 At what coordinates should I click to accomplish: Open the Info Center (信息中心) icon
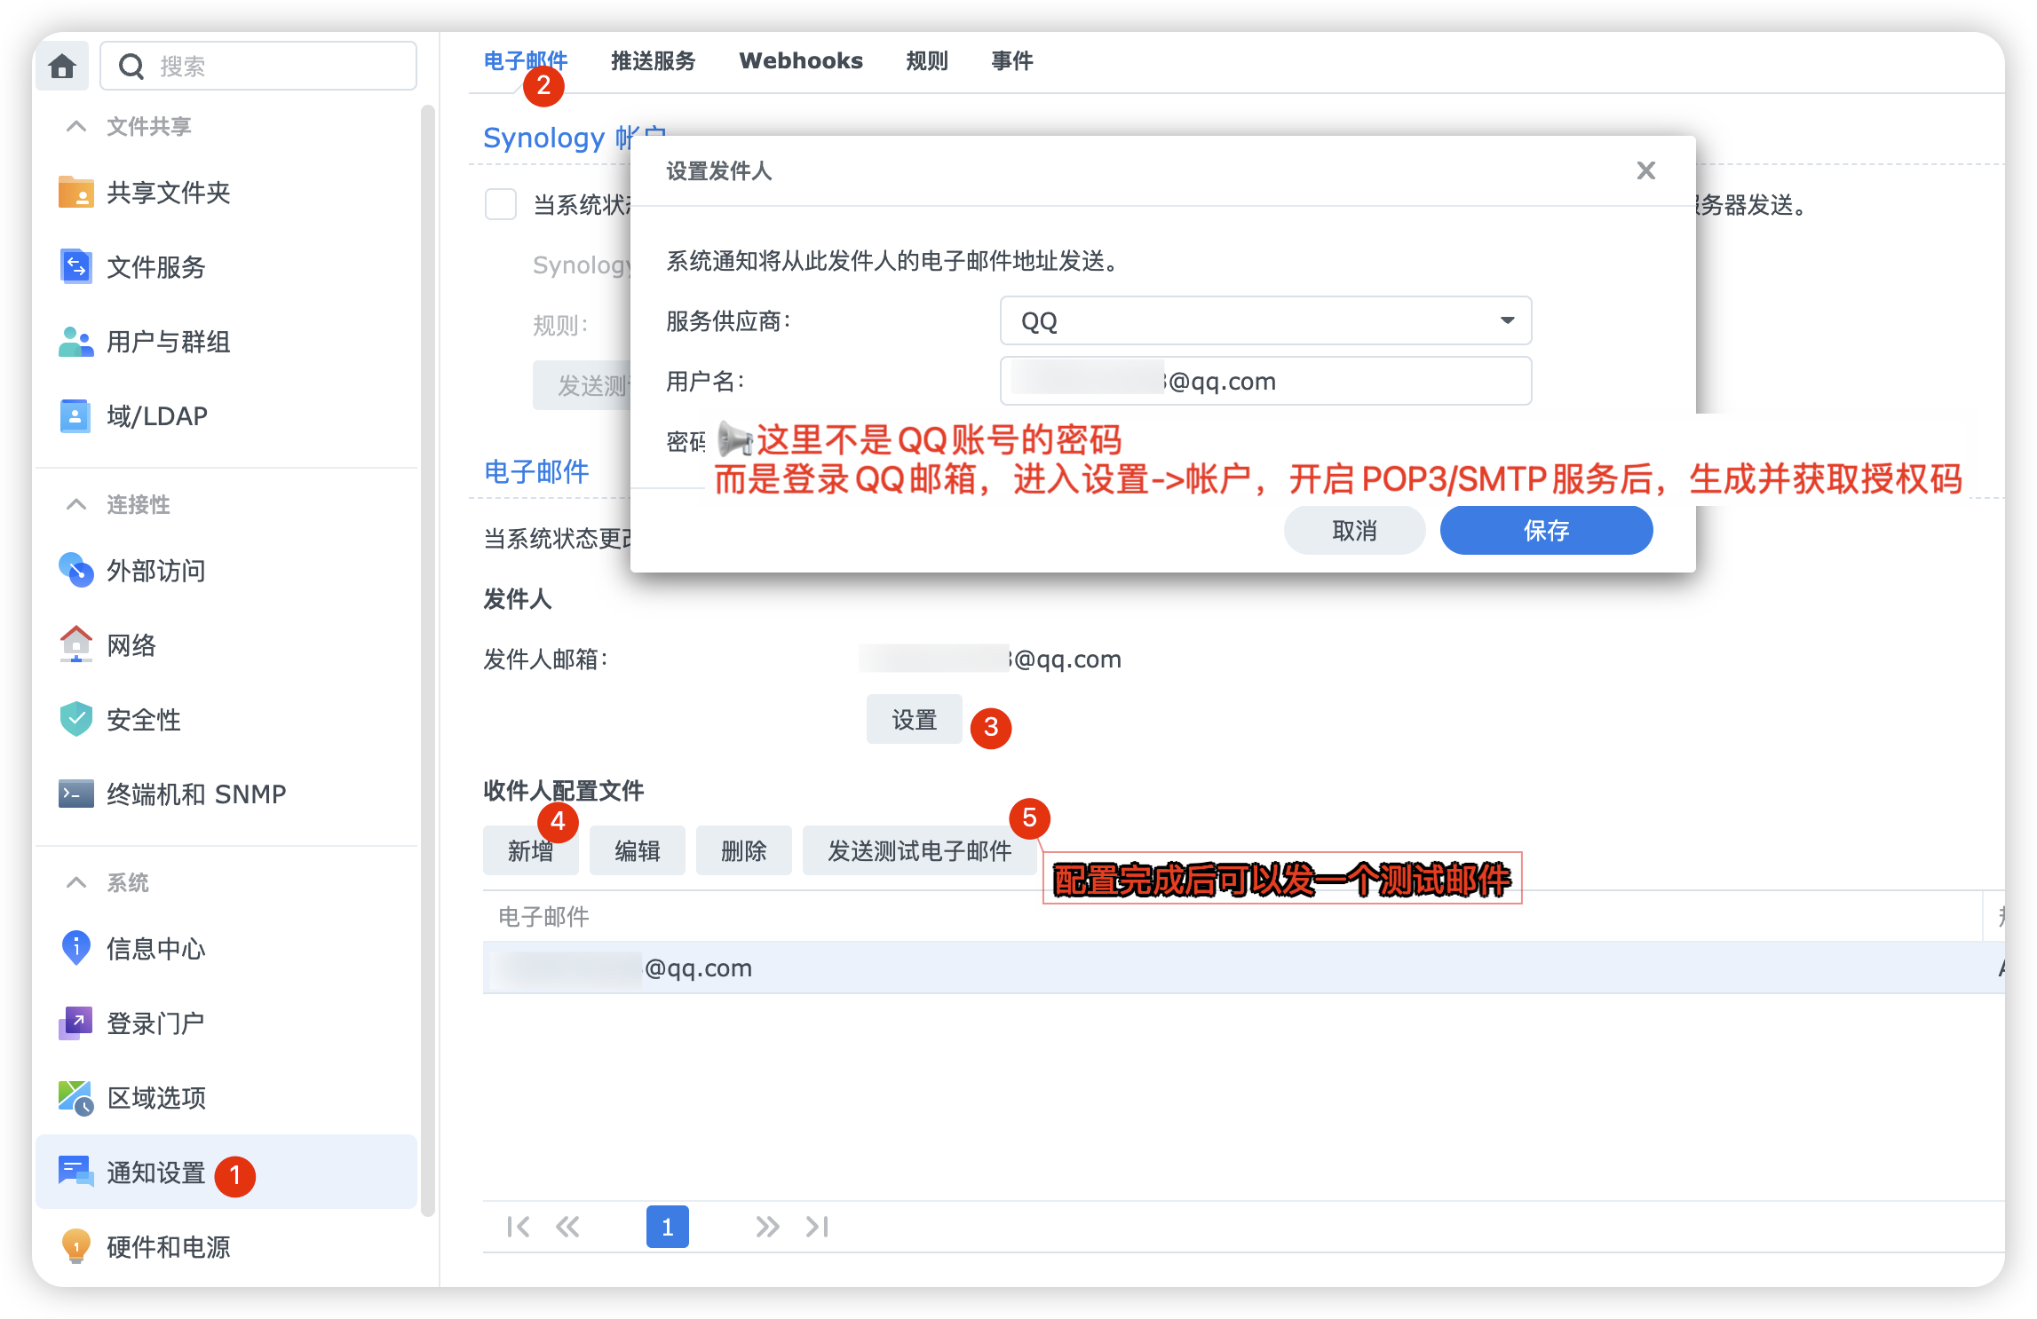[x=75, y=948]
